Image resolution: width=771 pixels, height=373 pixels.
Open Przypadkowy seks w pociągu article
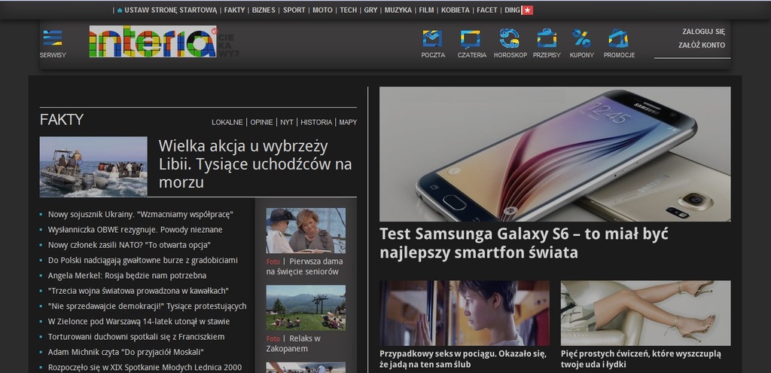[463, 359]
